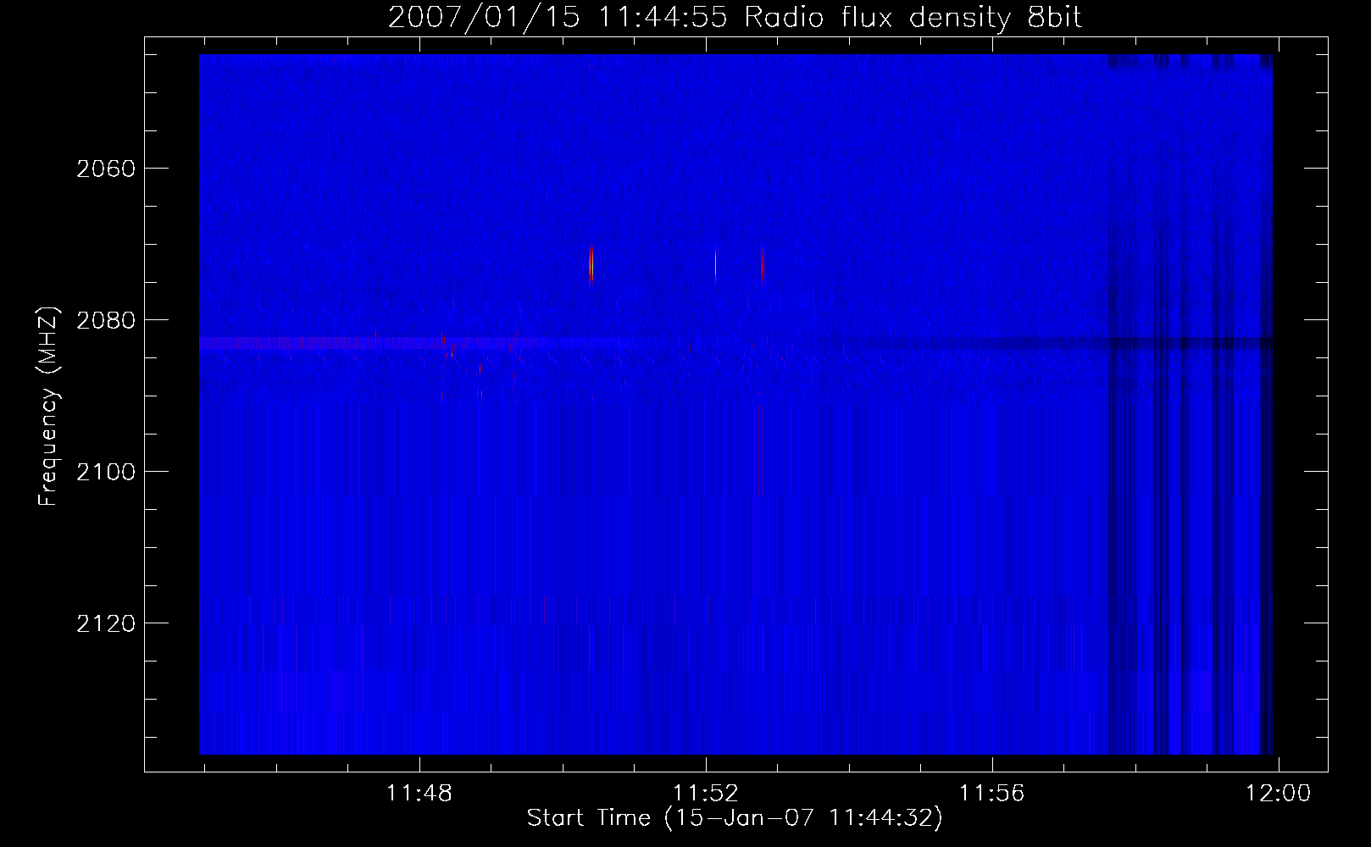Click the 2100 frequency tick label
Viewport: 1371px width, 847px height.
(x=106, y=472)
